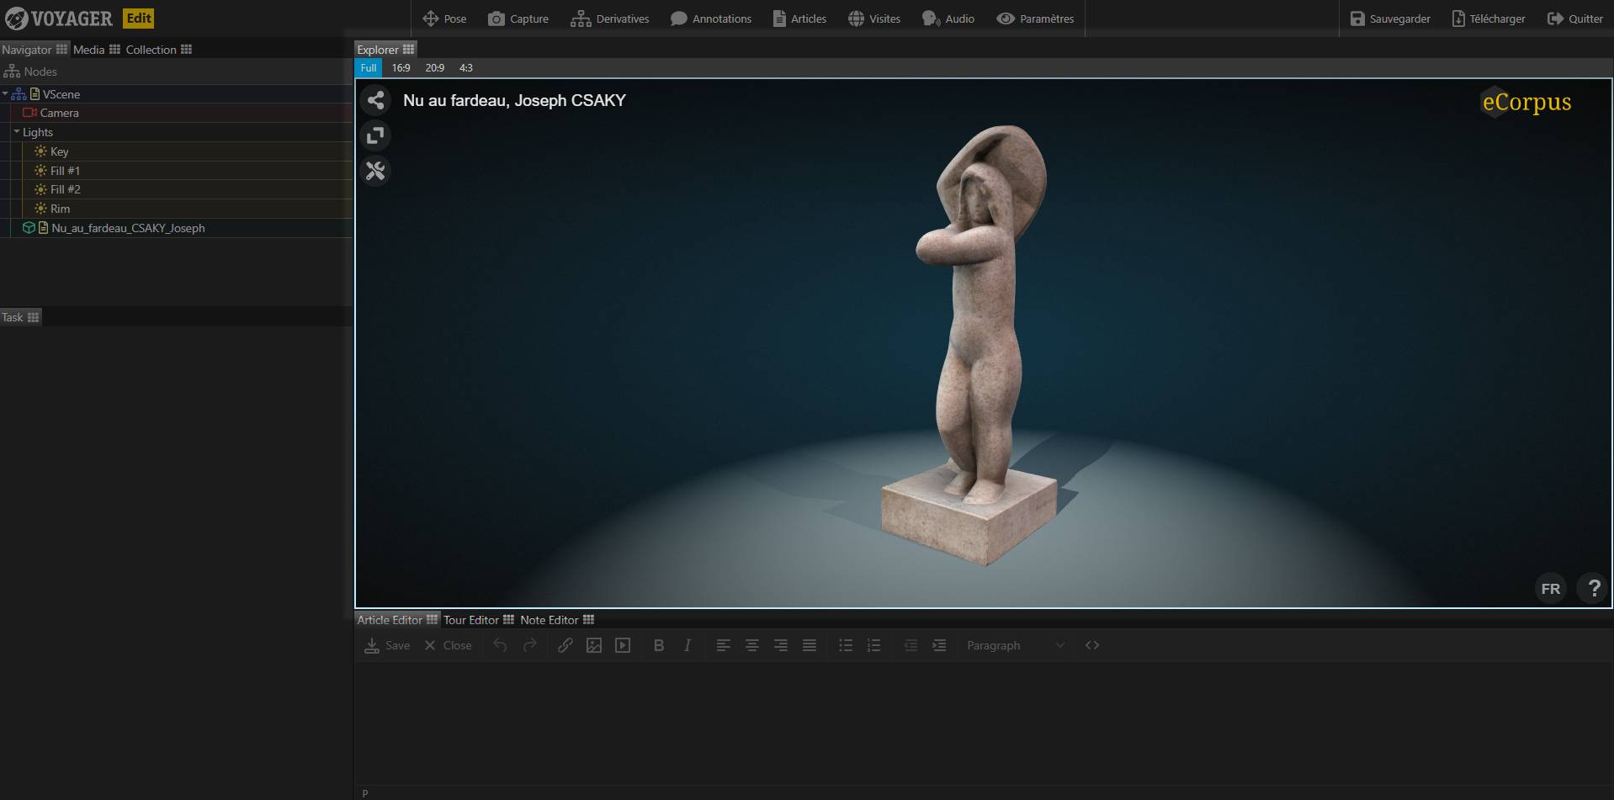The height and width of the screenshot is (800, 1614).
Task: Open the Capture task
Action: click(518, 19)
